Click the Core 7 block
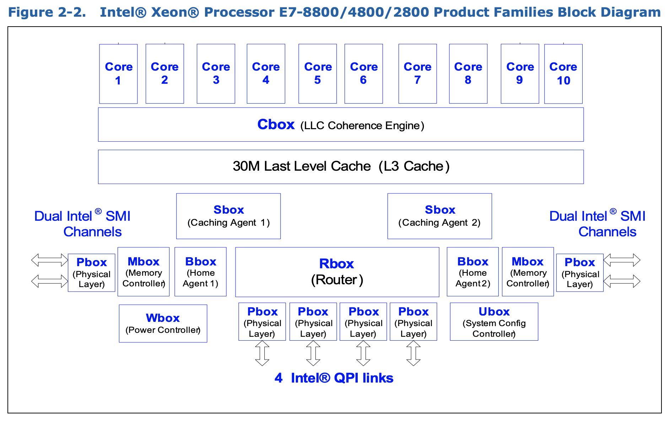The width and height of the screenshot is (670, 423). 418,74
